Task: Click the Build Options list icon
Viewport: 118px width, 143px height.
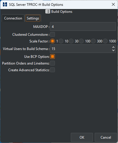Action: tap(48, 12)
